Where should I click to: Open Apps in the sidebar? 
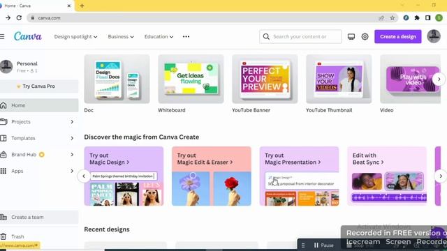point(17,171)
